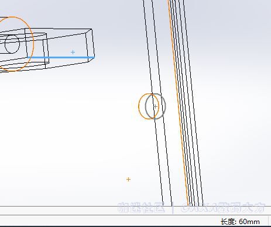Click the CAXA数码大方 watermark text

click(x=222, y=208)
